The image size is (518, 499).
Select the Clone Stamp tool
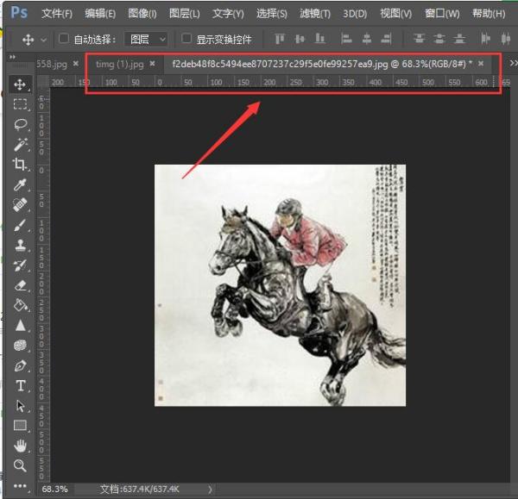pyautogui.click(x=20, y=245)
